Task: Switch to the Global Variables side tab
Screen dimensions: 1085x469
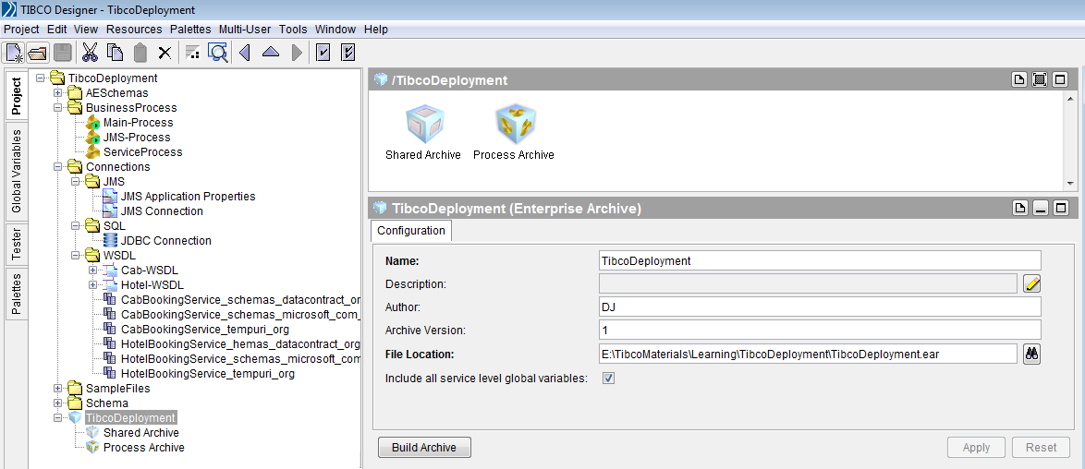Action: [x=17, y=173]
